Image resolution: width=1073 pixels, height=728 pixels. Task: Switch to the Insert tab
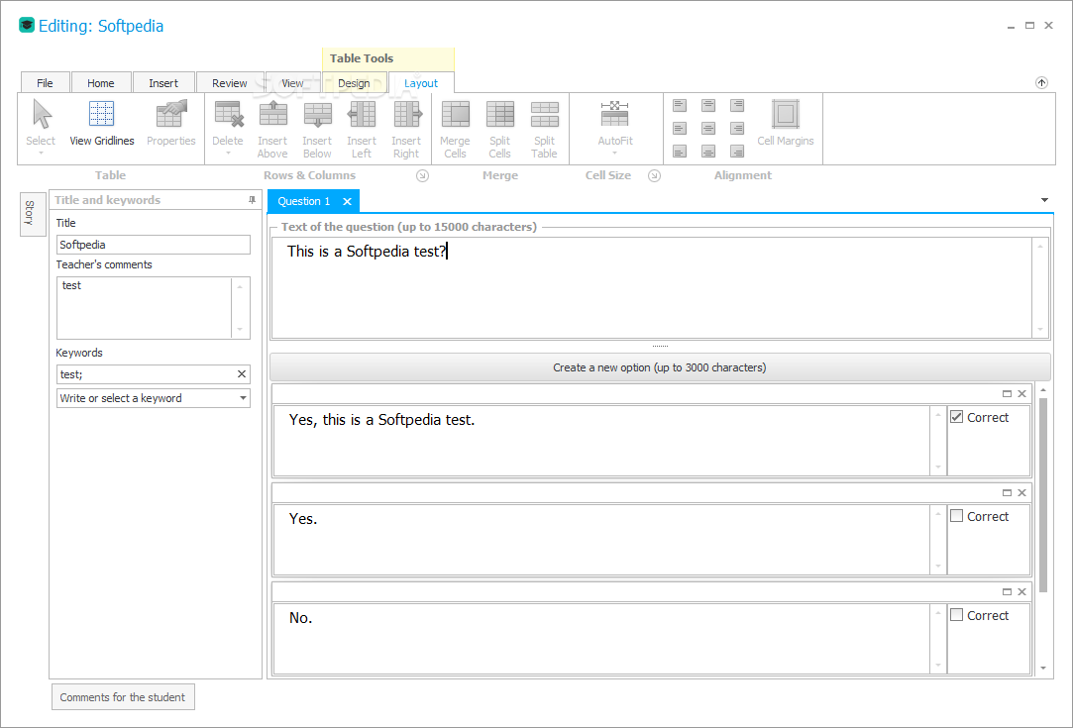(163, 83)
